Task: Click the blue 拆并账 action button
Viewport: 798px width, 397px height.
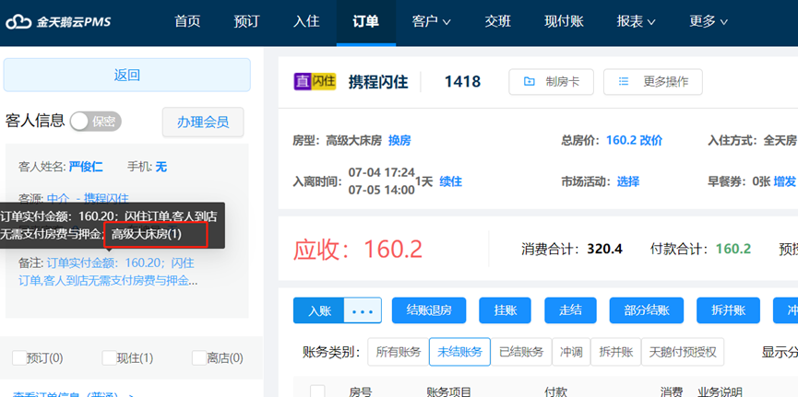Action: [728, 310]
